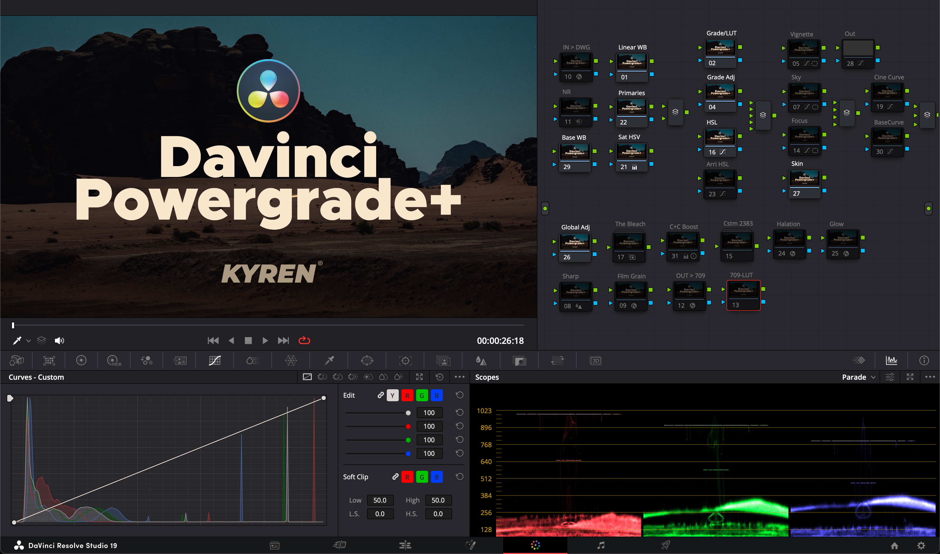The image size is (940, 554).
Task: Play the clip forward
Action: pos(265,340)
